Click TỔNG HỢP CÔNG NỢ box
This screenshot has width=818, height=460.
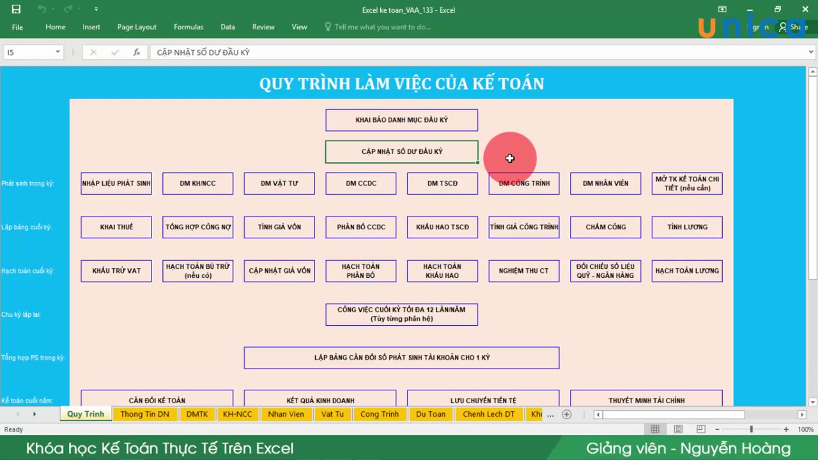[x=197, y=227]
